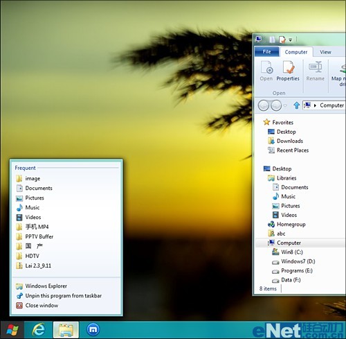Viewport: 346px width, 339px height.
Task: Select Favorites in the navigation pane
Action: 278,122
